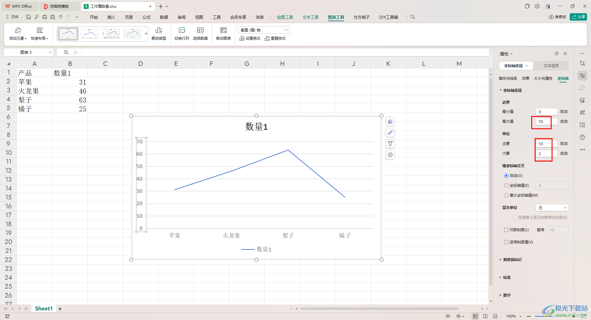Viewport: 591px width, 320px height.
Task: Enable 对数刻度(L) checkbox
Action: pos(506,230)
